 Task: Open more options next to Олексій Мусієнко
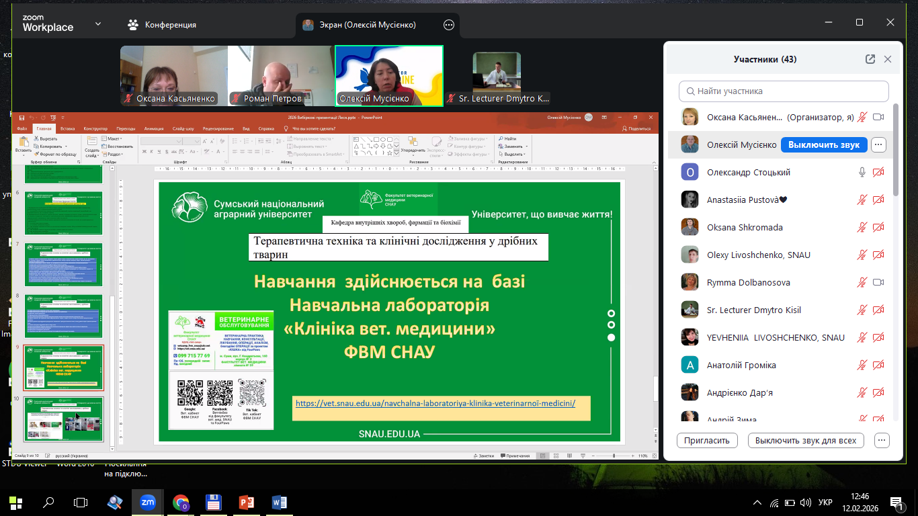point(878,144)
